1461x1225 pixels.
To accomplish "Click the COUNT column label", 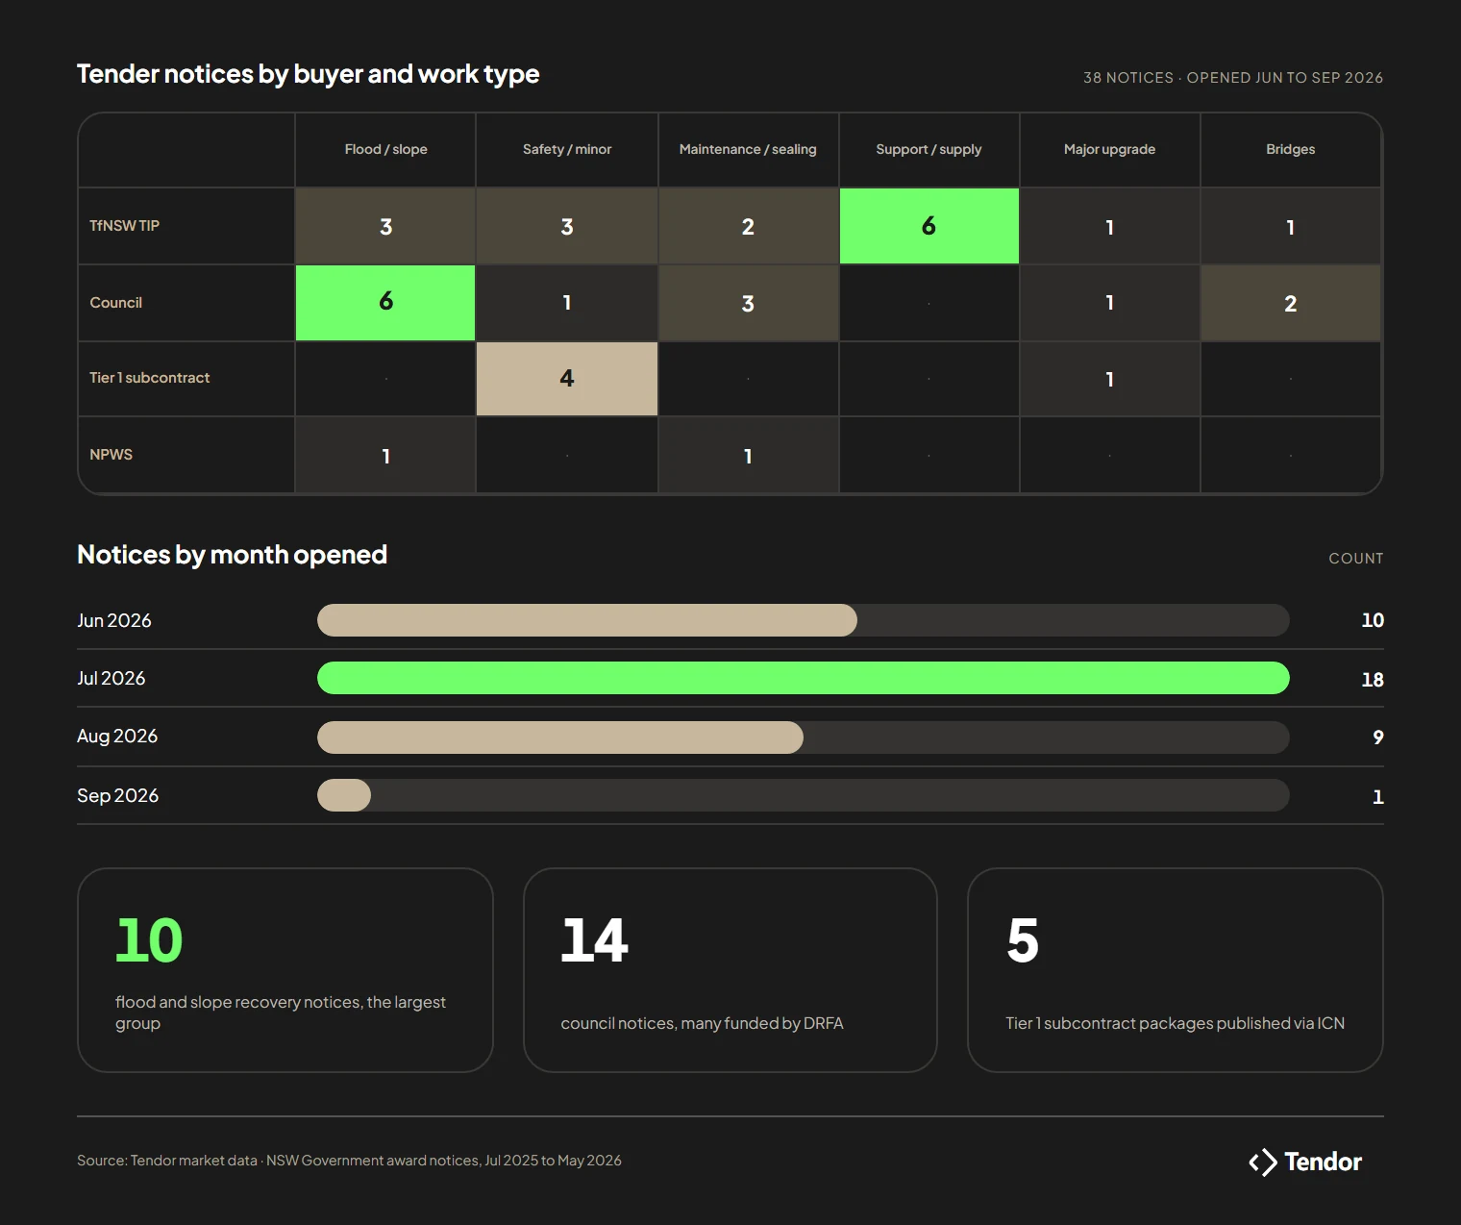I will (1355, 559).
